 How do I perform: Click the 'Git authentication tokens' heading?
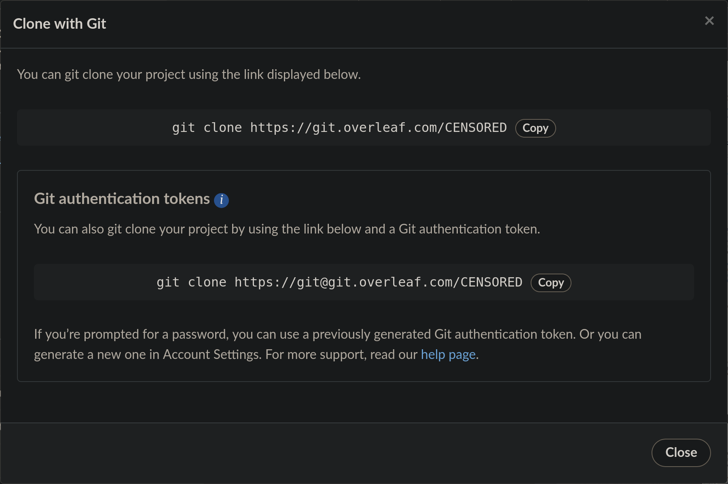point(122,199)
